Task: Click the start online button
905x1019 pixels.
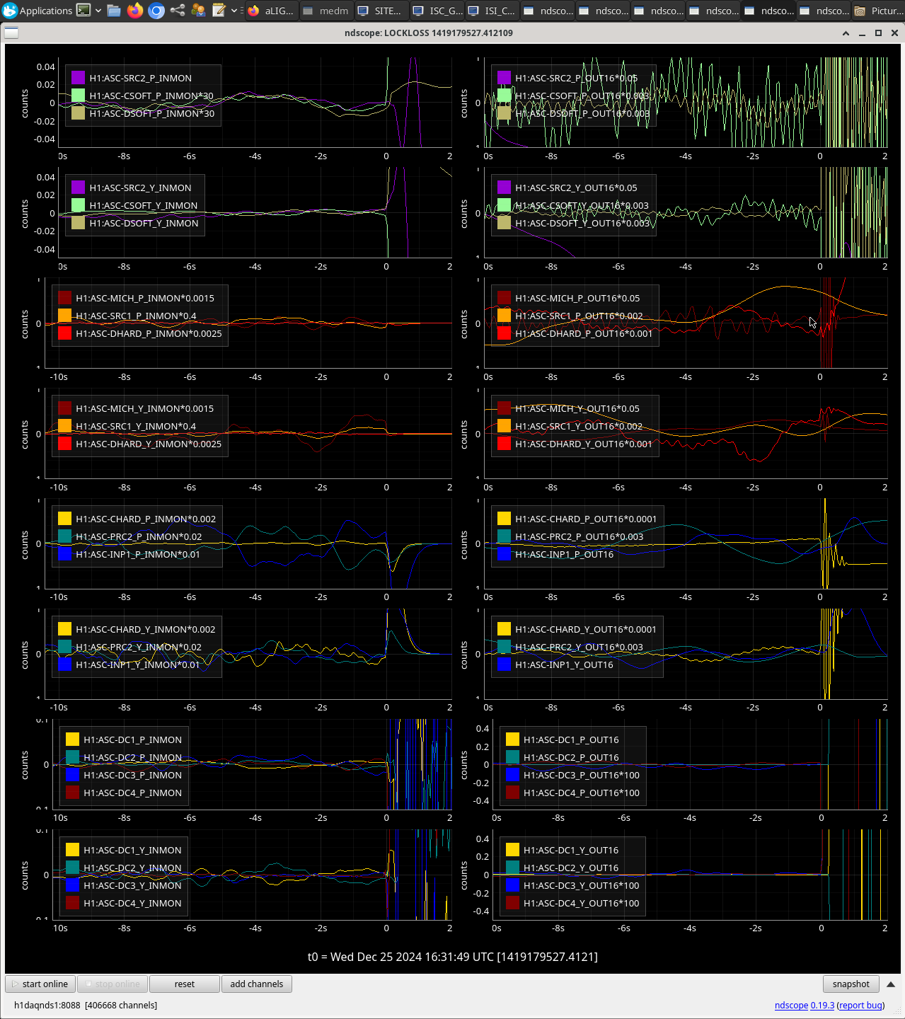Action: click(x=40, y=984)
